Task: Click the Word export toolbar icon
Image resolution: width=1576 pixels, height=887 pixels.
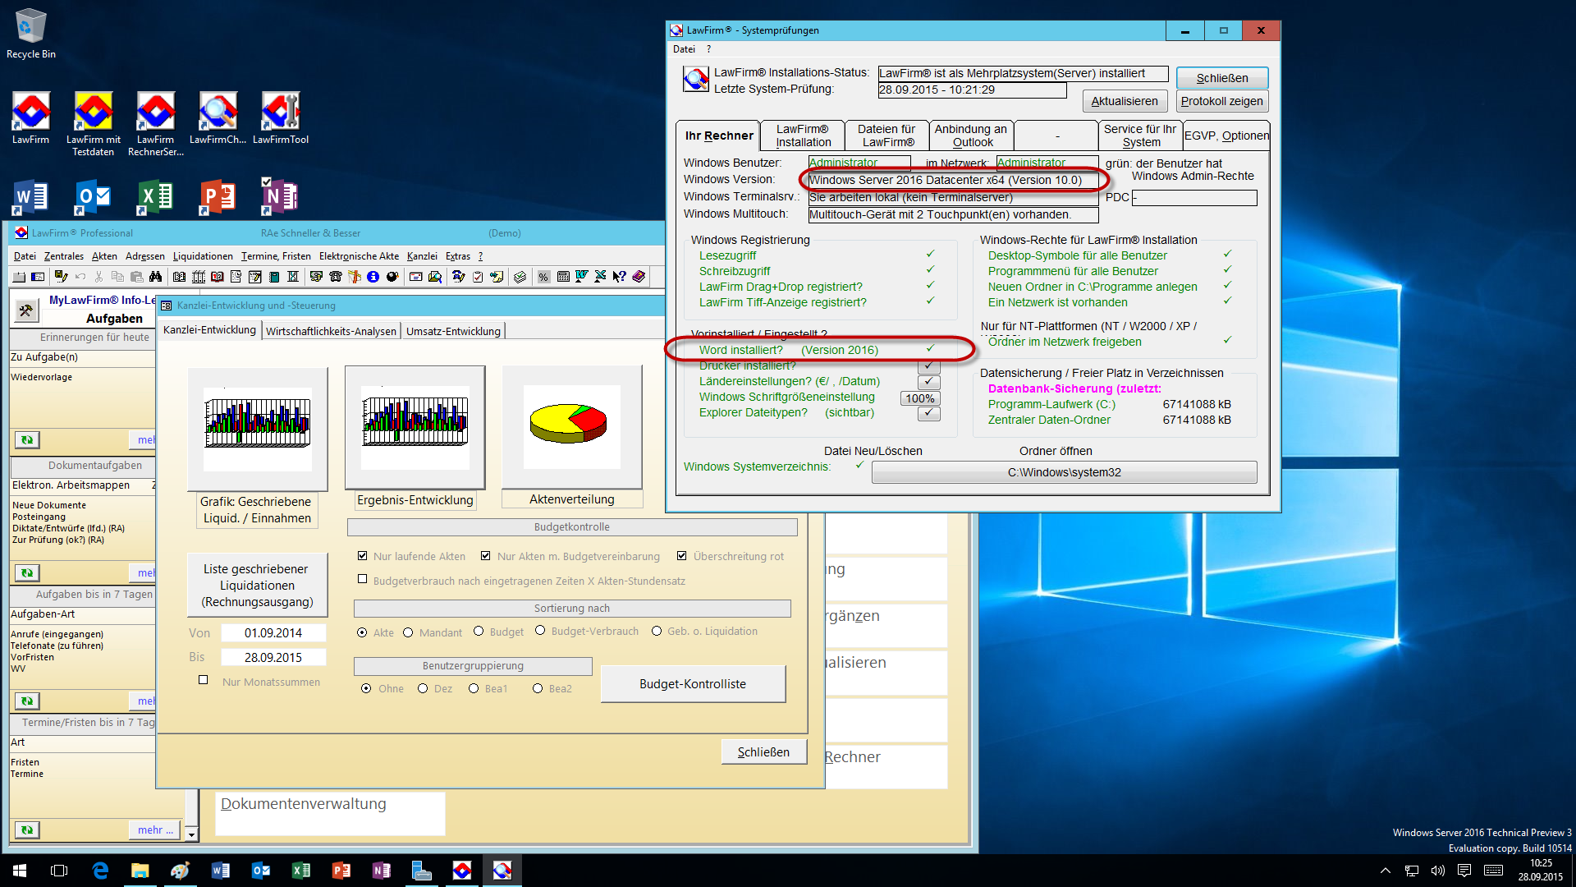Action: point(581,277)
